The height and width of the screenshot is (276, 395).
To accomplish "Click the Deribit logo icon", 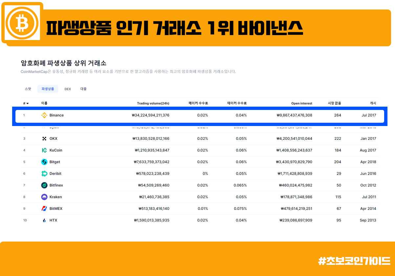I will (44, 174).
